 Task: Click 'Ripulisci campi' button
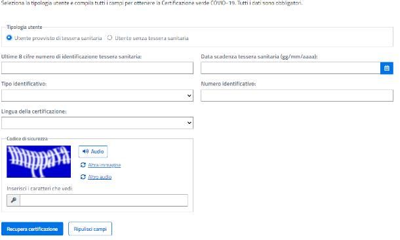[x=90, y=229]
